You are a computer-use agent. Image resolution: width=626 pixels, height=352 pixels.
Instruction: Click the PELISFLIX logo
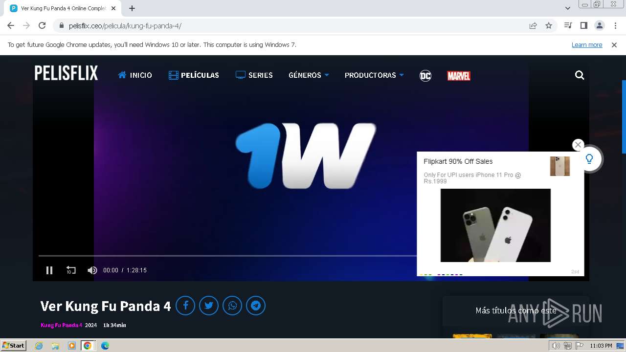[66, 73]
